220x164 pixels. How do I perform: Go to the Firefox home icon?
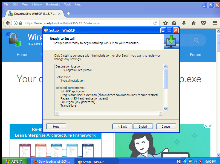[194, 23]
